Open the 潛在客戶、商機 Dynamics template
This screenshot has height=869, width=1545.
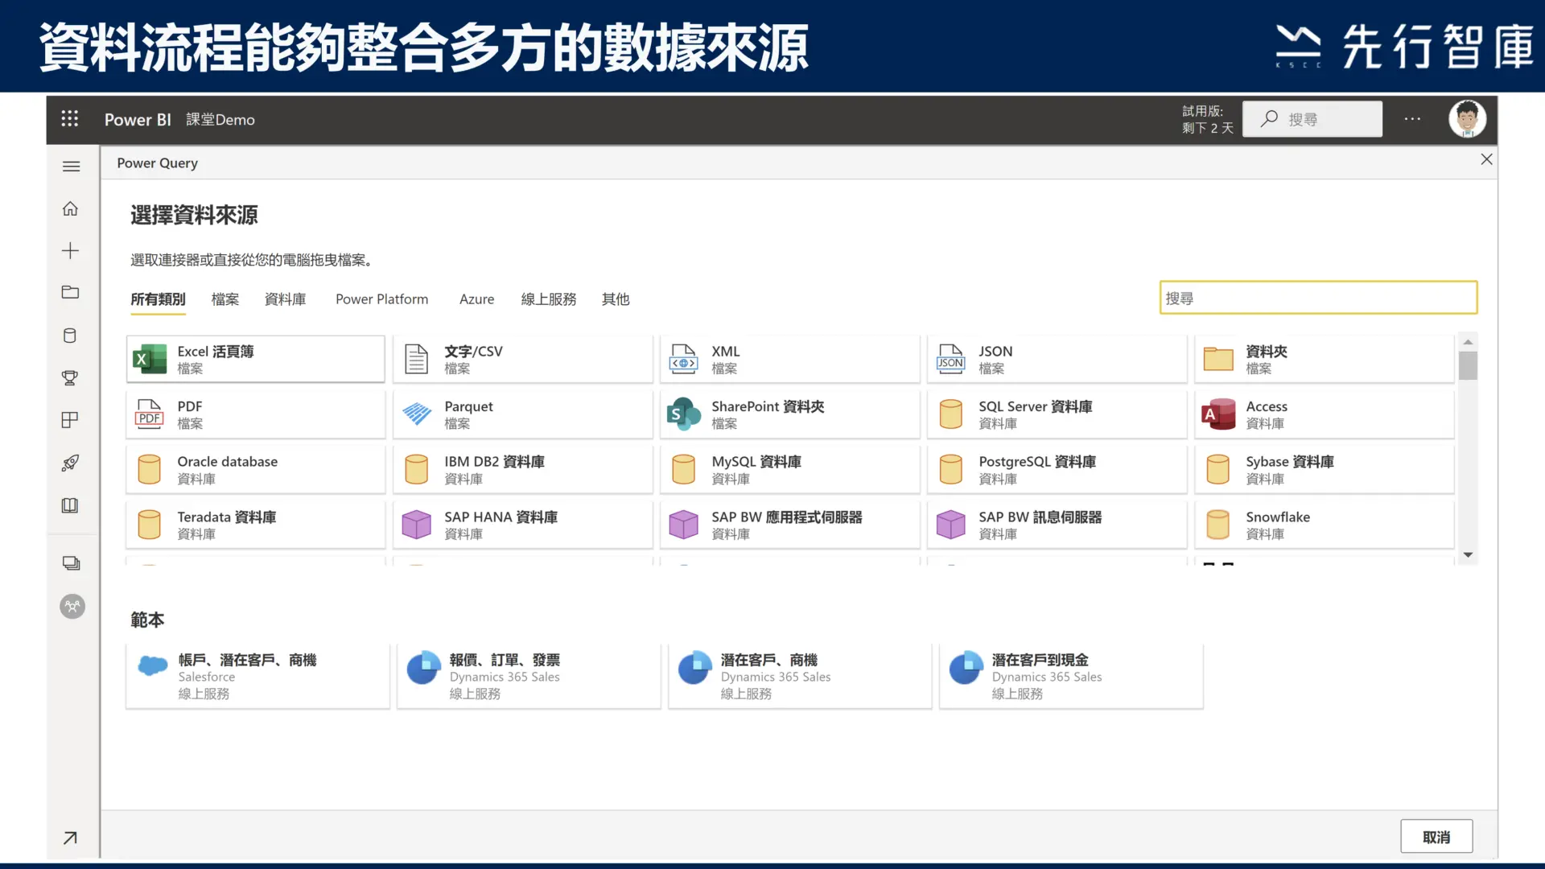800,676
